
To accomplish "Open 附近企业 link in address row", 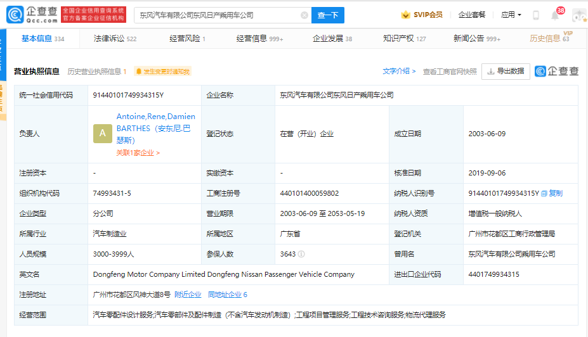I will 188,295.
